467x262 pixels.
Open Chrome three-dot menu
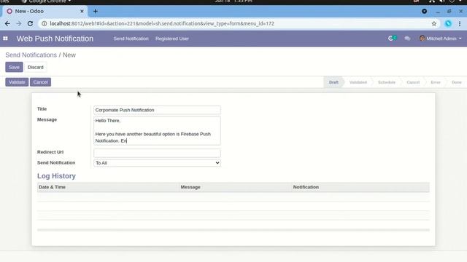460,23
